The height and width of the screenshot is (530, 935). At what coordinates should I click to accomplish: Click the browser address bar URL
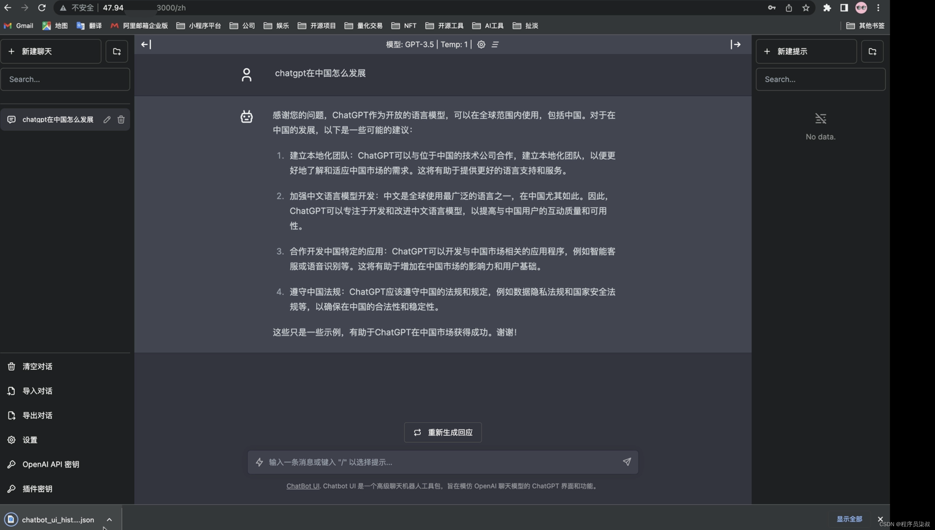pyautogui.click(x=145, y=8)
